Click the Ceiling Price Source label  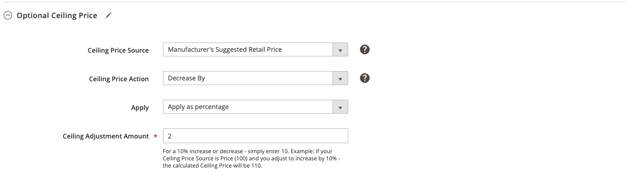tap(118, 50)
